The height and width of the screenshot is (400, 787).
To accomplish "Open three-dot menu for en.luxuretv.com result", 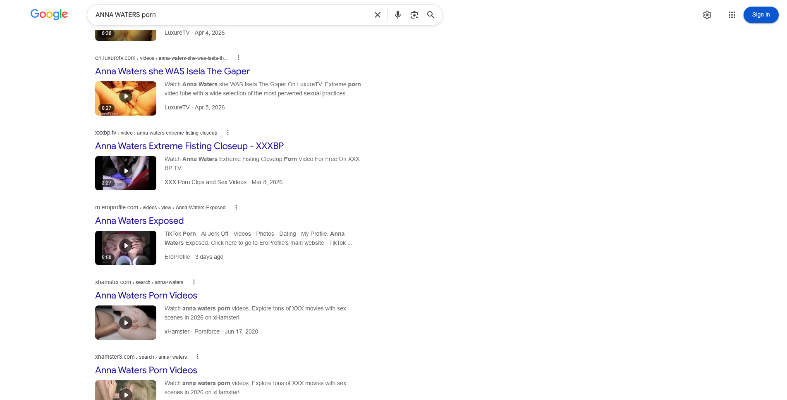I will [239, 58].
